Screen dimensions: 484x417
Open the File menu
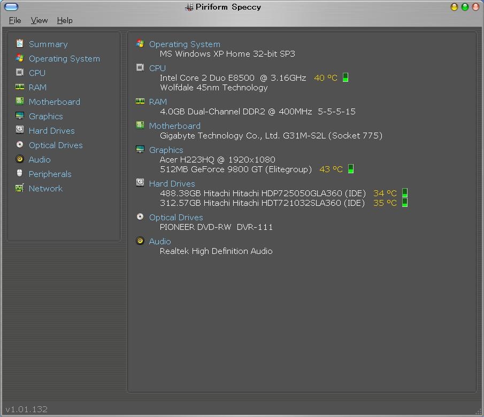(15, 20)
